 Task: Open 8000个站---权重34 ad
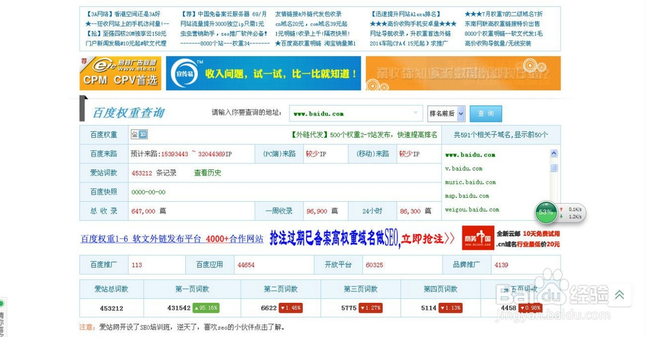point(225,43)
